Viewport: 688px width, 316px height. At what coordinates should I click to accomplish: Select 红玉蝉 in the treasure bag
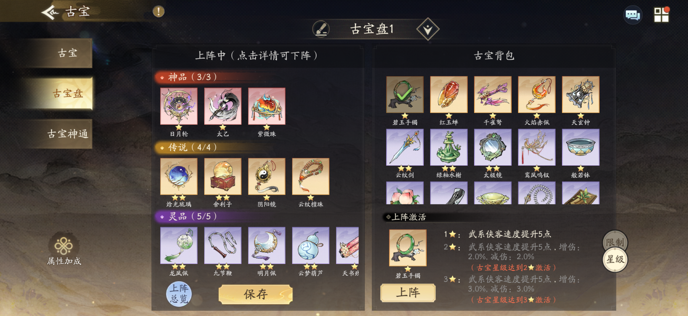(449, 94)
